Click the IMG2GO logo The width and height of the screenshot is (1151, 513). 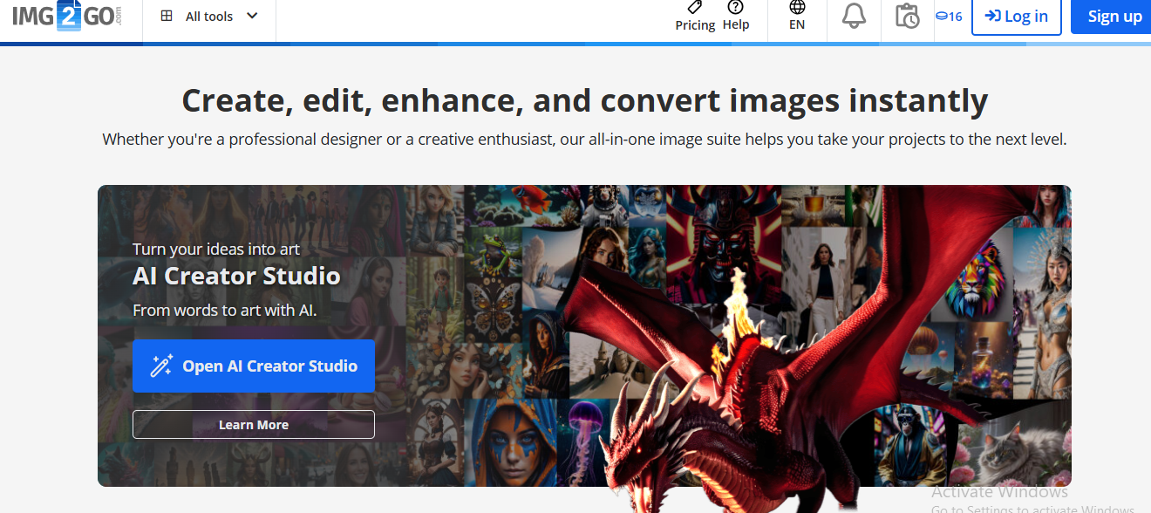67,16
